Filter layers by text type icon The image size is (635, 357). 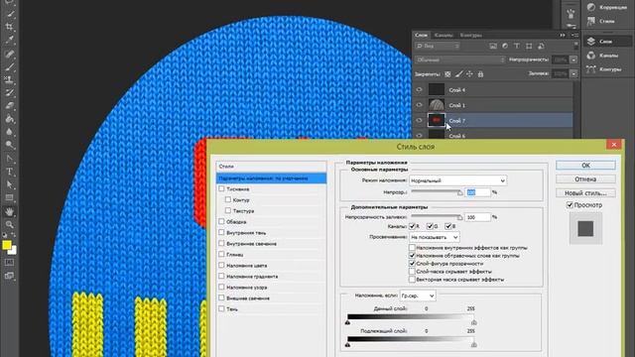pyautogui.click(x=517, y=47)
